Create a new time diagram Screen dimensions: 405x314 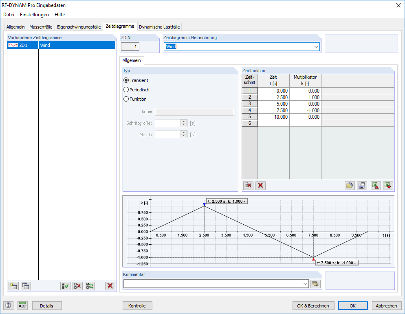13,286
